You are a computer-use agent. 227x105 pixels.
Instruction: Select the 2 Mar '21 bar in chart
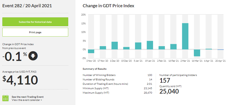coord(185,36)
